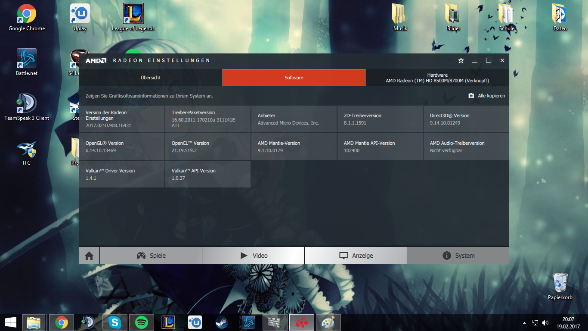Open Battle.net from the taskbar
Image resolution: width=588 pixels, height=331 pixels.
point(248,322)
